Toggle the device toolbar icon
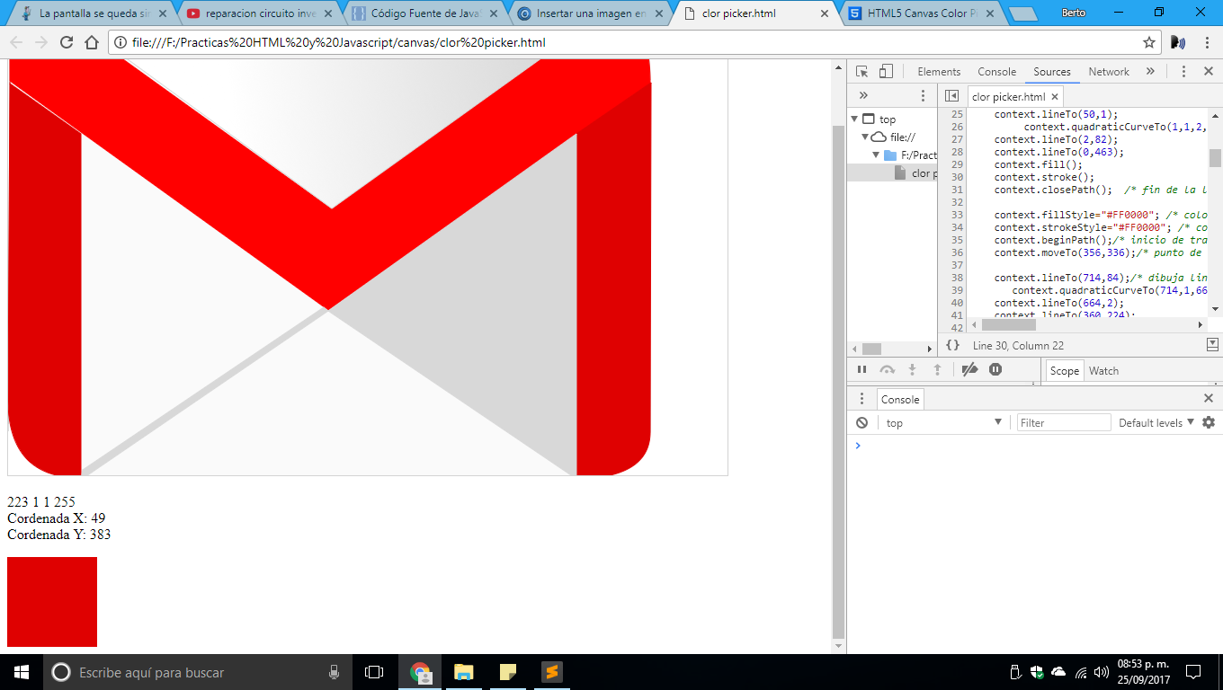Screen dimensions: 1223x690 pos(886,72)
